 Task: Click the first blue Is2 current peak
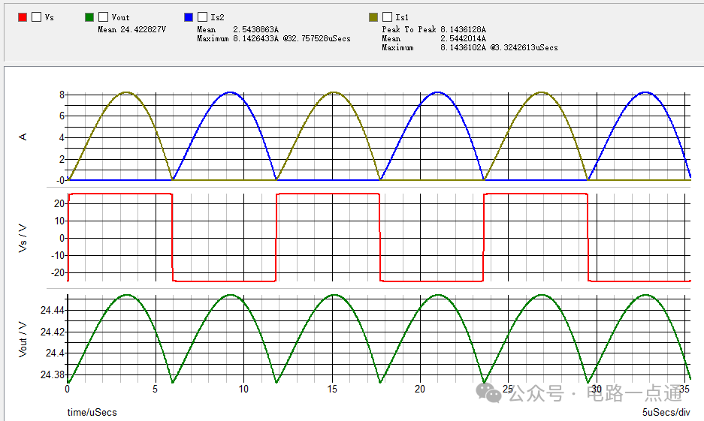click(x=230, y=92)
